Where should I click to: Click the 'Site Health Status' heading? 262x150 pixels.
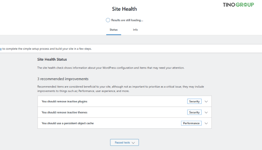52,59
